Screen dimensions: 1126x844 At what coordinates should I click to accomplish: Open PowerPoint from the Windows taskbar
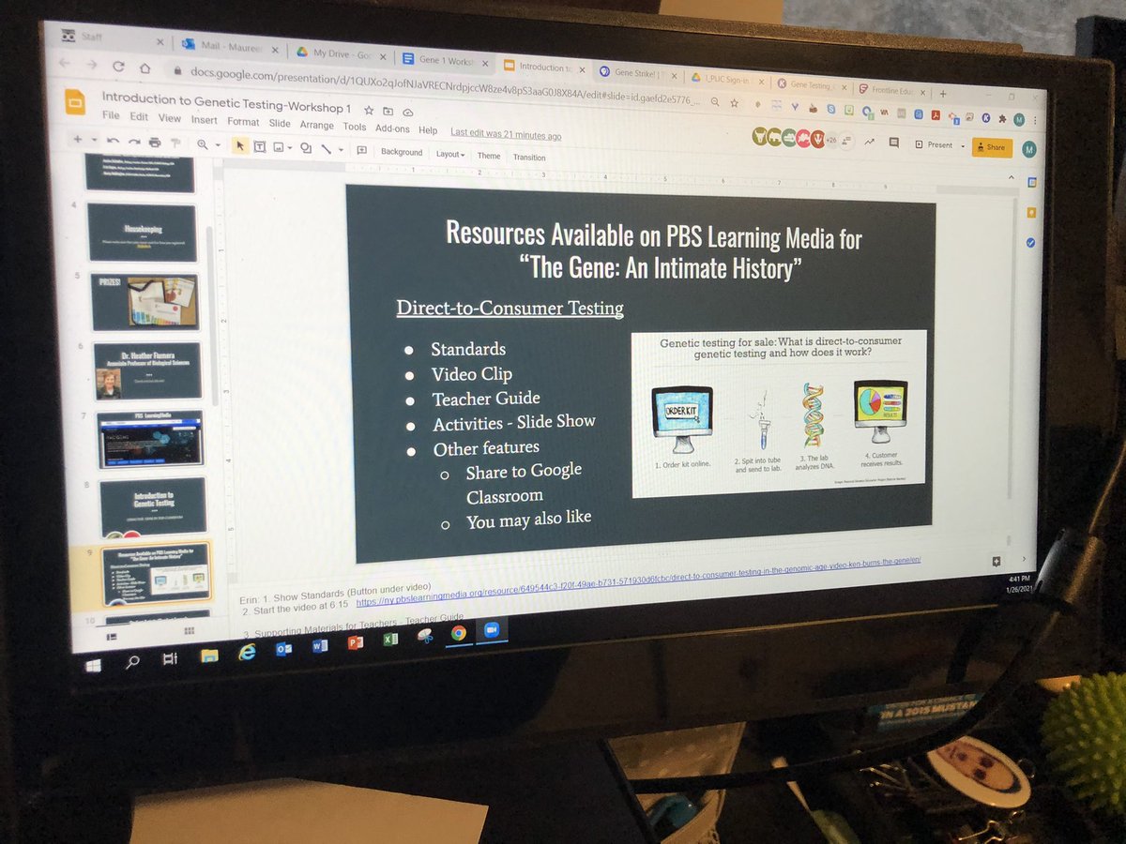[x=355, y=642]
